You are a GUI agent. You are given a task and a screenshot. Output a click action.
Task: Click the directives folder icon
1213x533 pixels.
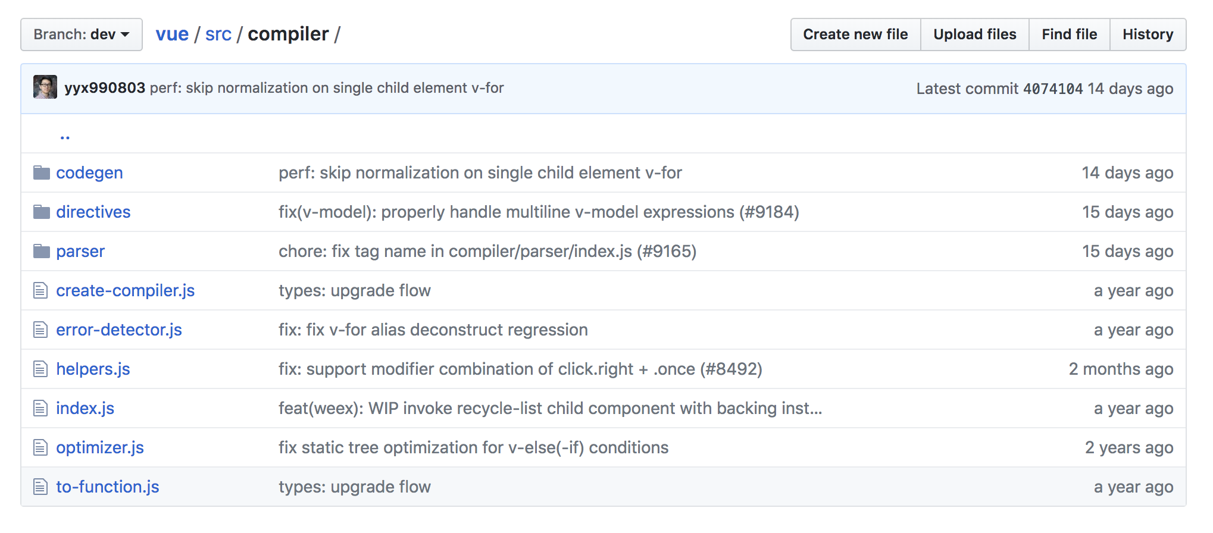[x=41, y=212]
